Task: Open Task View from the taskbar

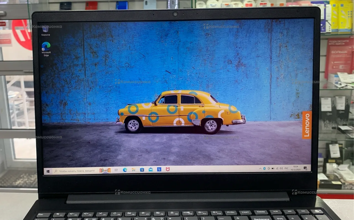Action: [x=116, y=170]
